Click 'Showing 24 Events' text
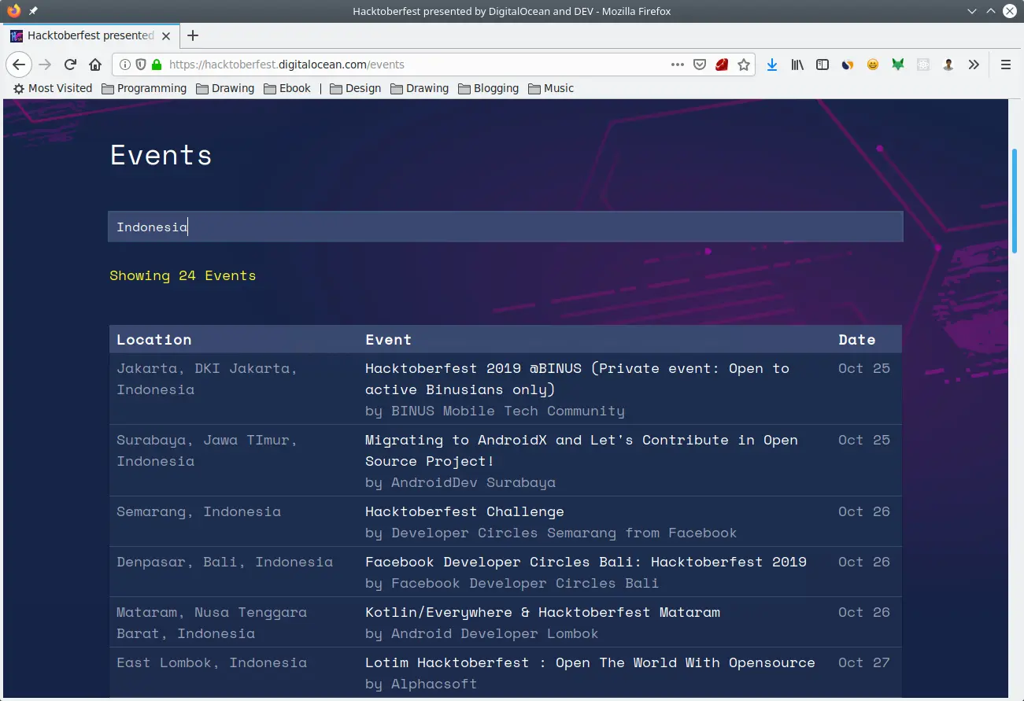Image resolution: width=1024 pixels, height=701 pixels. (x=183, y=275)
